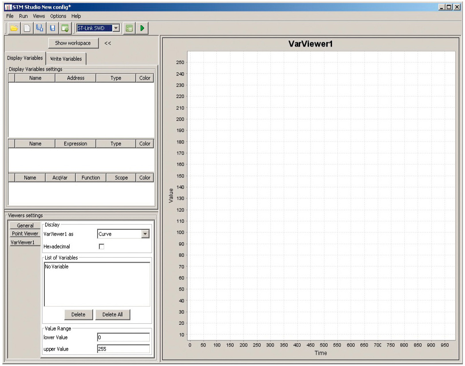Open the Help menu

coord(76,16)
